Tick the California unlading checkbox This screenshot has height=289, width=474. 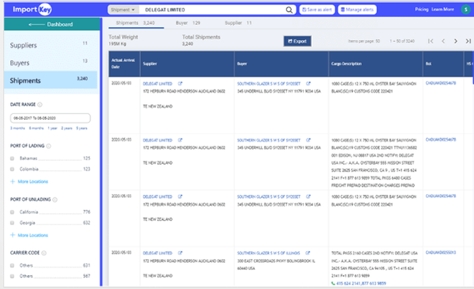(x=12, y=212)
